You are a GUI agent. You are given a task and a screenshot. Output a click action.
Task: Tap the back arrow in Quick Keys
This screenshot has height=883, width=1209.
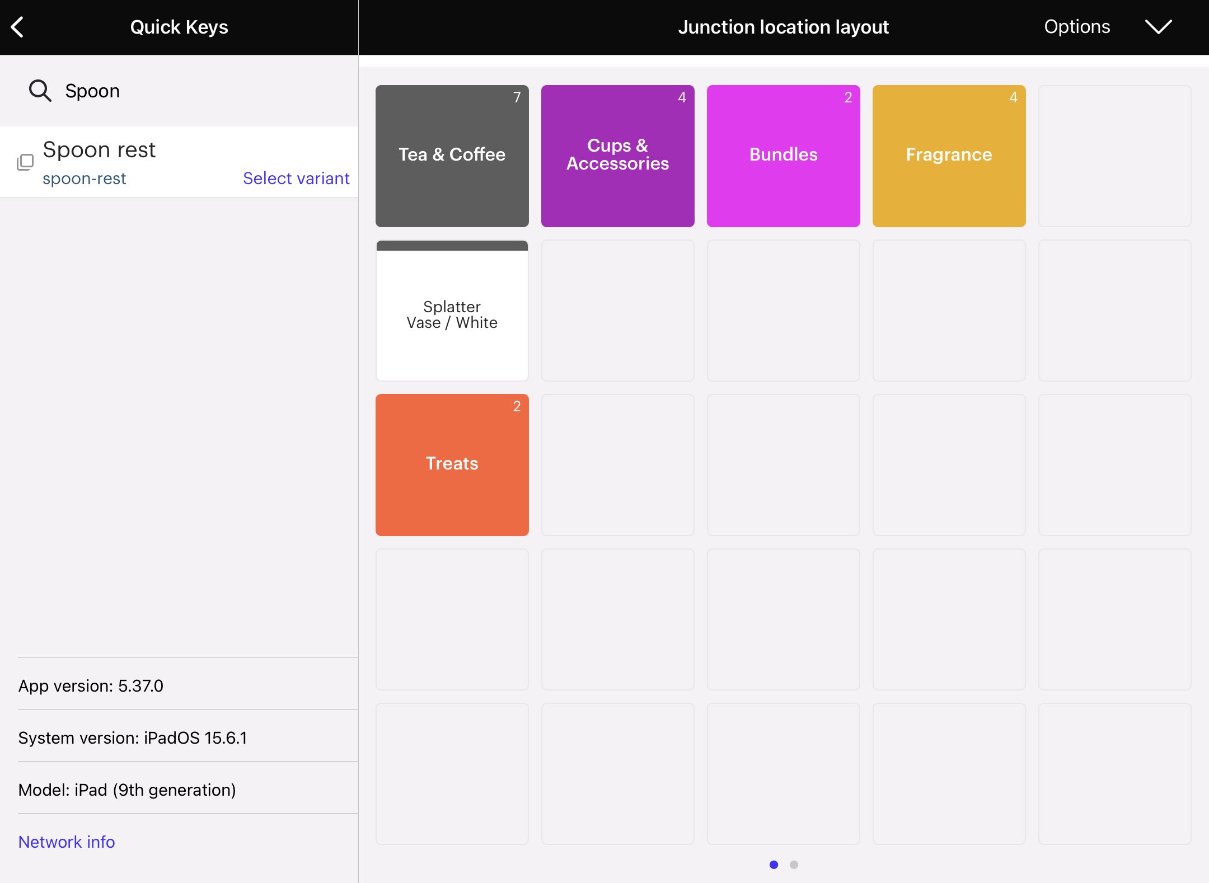coord(18,27)
